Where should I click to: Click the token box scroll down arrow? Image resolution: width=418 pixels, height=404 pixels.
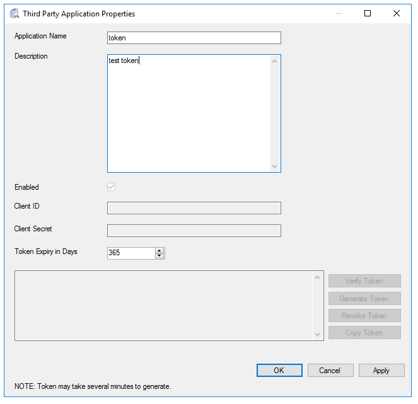(318, 335)
